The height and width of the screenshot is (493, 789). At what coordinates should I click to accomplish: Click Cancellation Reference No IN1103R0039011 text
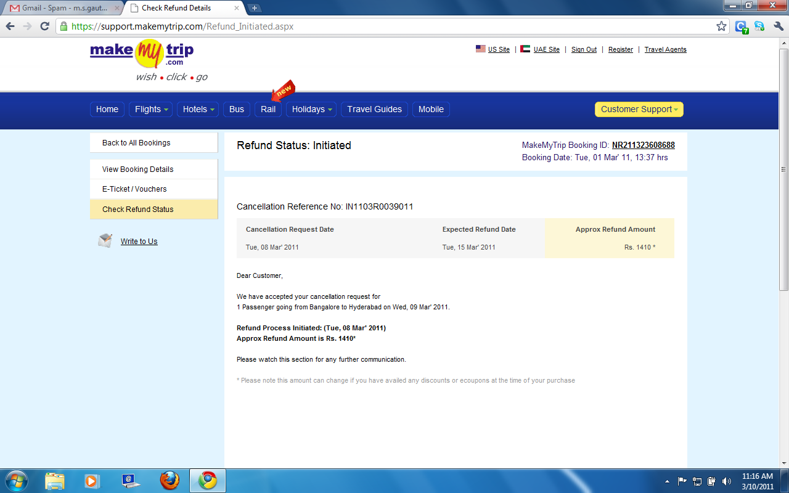[x=325, y=206]
